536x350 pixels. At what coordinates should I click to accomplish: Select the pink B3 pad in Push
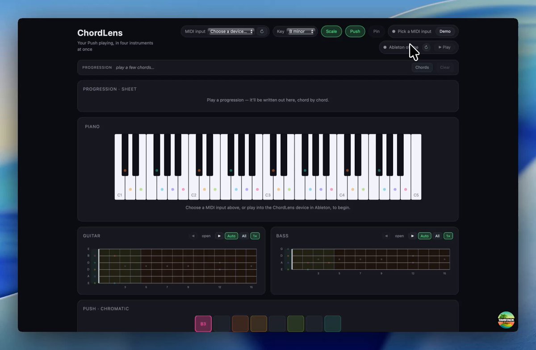point(203,324)
